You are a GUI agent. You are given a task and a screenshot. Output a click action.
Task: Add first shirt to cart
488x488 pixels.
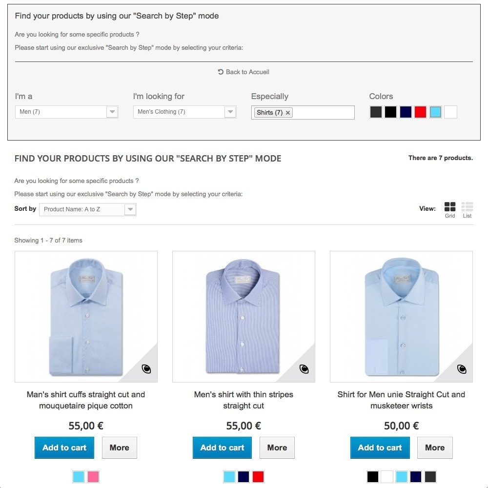[x=64, y=447]
